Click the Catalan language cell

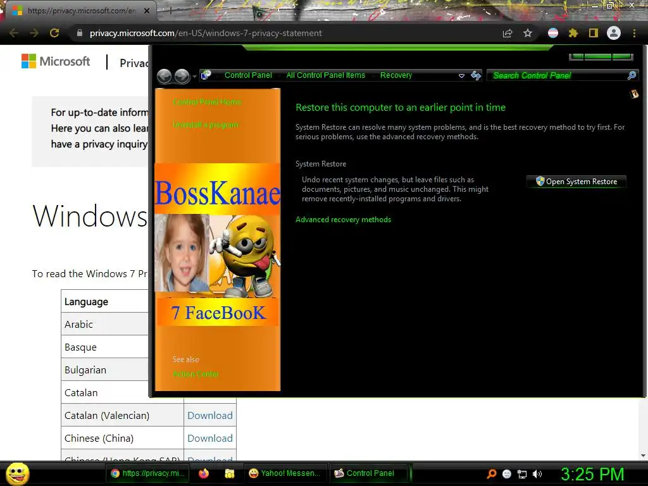(104, 392)
